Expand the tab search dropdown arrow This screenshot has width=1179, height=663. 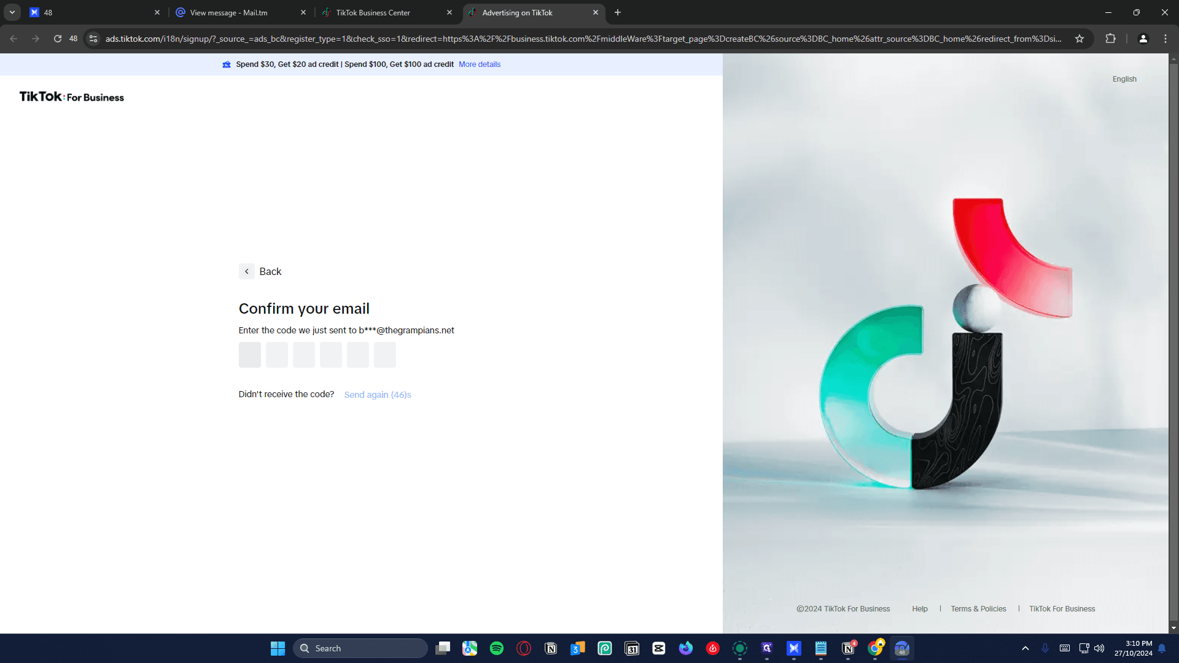(x=12, y=12)
